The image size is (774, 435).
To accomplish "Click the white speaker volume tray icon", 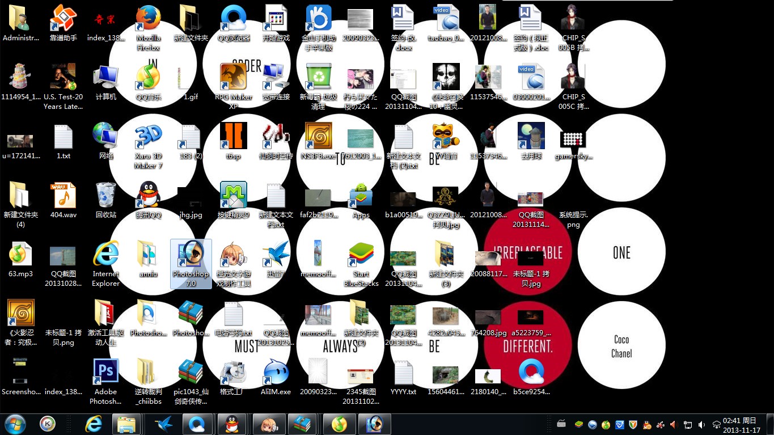I will [x=702, y=425].
